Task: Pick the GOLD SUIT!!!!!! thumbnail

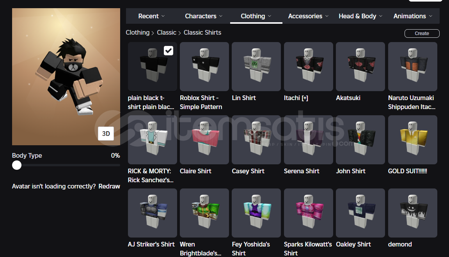Action: (413, 140)
